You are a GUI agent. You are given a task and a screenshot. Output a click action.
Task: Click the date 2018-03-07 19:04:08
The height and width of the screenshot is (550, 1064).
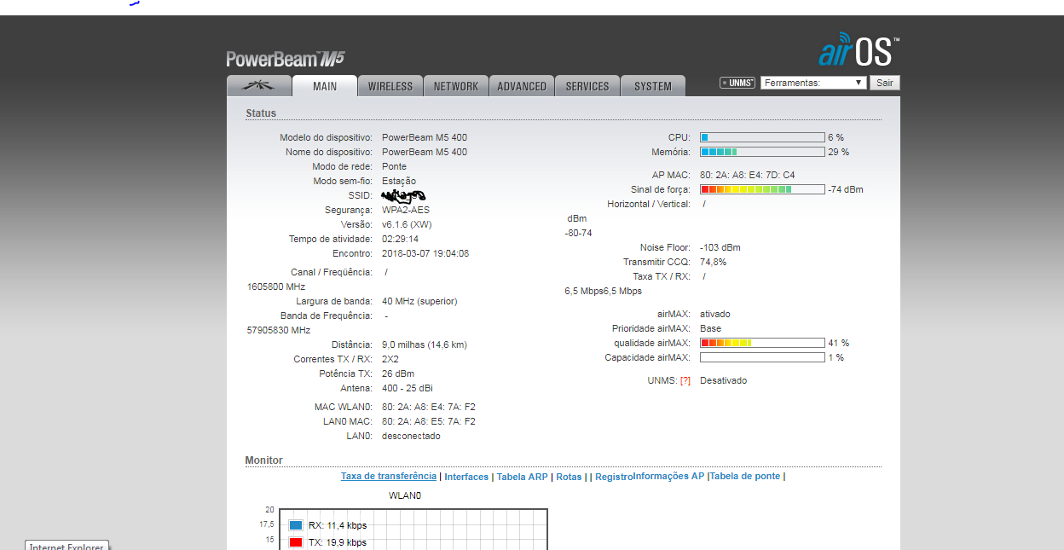[x=425, y=253]
